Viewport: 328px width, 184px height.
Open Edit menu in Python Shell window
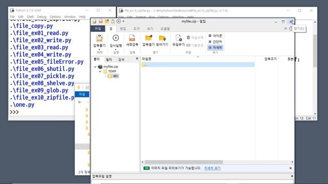click(x=20, y=17)
